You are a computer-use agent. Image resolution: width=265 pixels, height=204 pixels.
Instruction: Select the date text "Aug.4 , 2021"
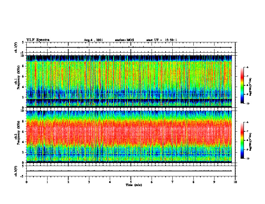(x=93, y=40)
